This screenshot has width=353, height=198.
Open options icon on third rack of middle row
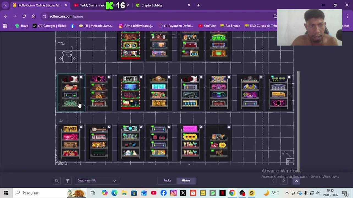coord(141,77)
